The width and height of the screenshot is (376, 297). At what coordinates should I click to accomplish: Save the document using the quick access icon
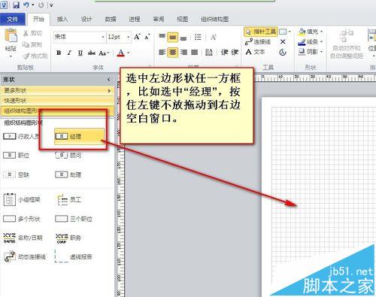16,5
